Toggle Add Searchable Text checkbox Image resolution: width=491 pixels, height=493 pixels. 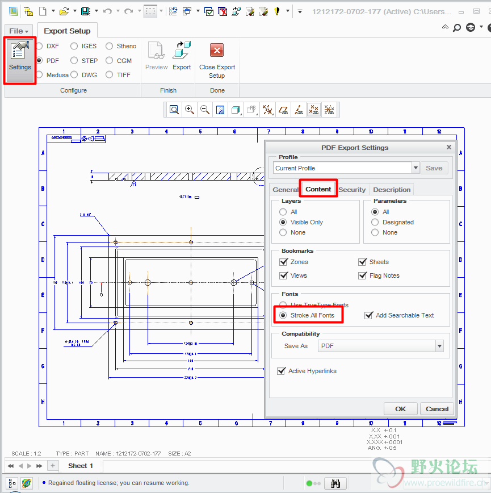[x=369, y=315]
